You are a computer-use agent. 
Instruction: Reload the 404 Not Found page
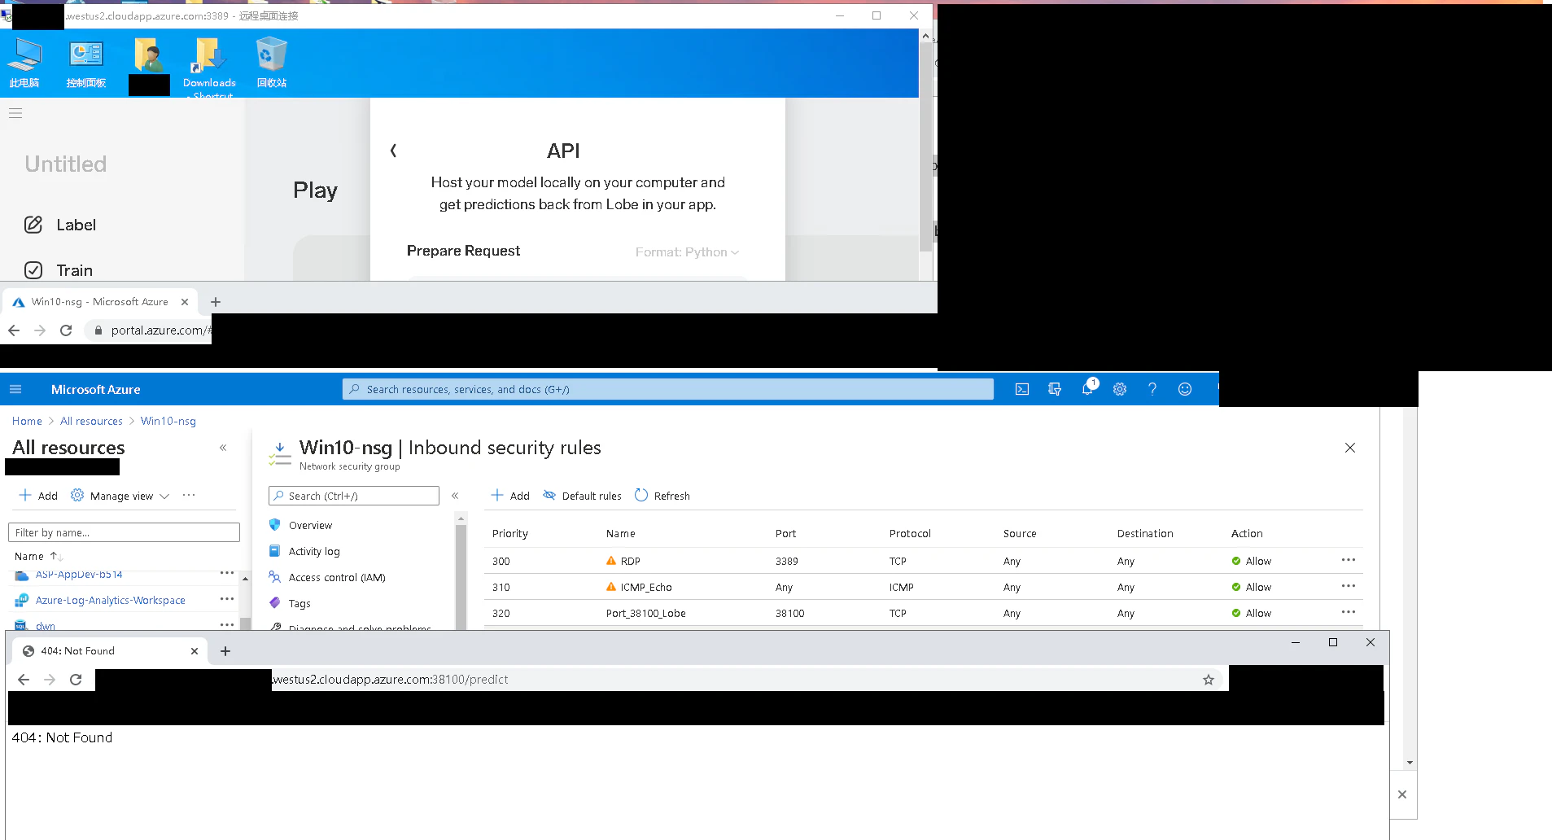[x=76, y=680]
